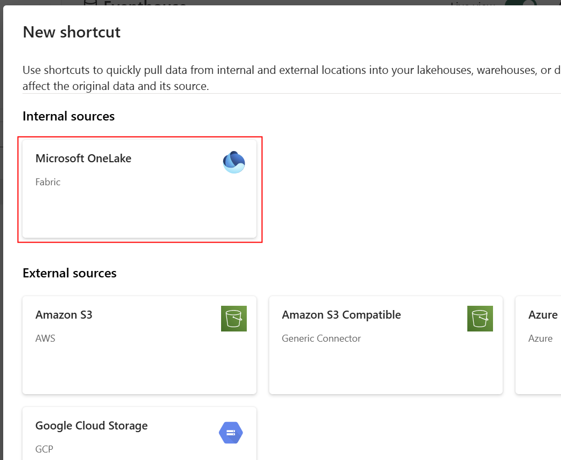Select the Google Cloud Storage source card

pyautogui.click(x=139, y=433)
